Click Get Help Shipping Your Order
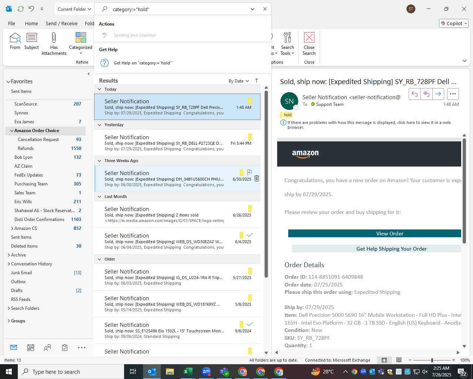This screenshot has height=379, width=473. tap(377, 249)
